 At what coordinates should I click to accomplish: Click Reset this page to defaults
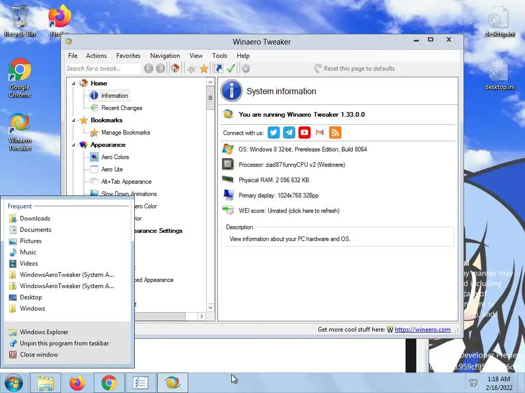pos(355,69)
